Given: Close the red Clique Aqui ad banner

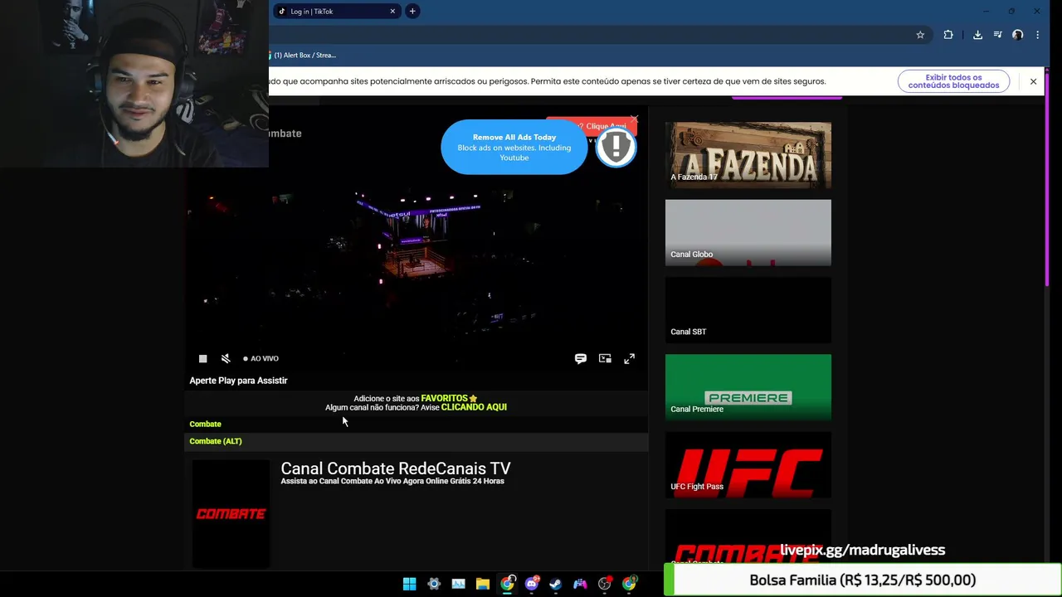Looking at the screenshot, I should 635,119.
